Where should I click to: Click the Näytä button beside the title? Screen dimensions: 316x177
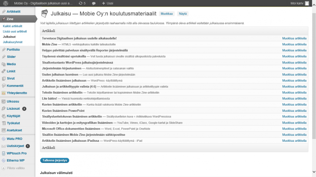pyautogui.click(x=183, y=14)
